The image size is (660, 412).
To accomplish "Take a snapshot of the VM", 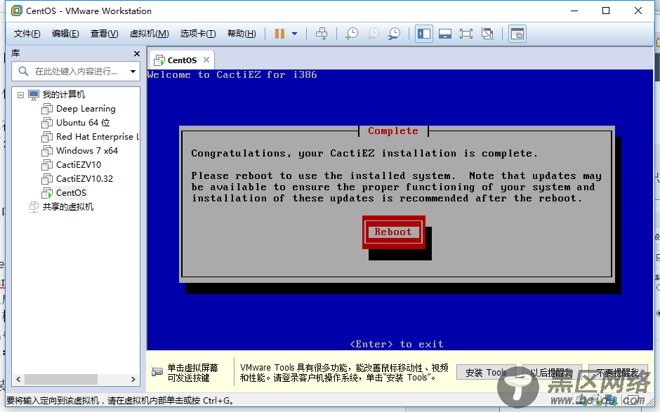I will click(x=352, y=34).
